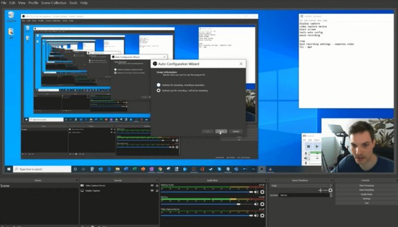
Task: Select Optimize just for recording radio option
Action: (x=159, y=90)
